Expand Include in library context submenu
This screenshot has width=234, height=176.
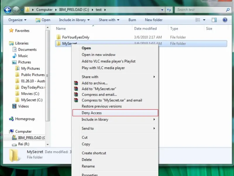tap(115, 119)
